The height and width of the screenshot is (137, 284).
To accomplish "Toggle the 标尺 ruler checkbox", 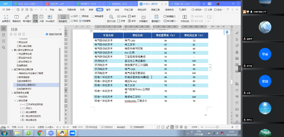I will 72,16.
